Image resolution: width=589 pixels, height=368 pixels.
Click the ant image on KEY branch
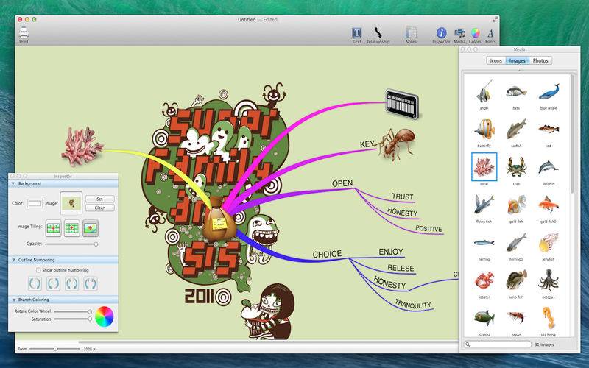(x=395, y=144)
